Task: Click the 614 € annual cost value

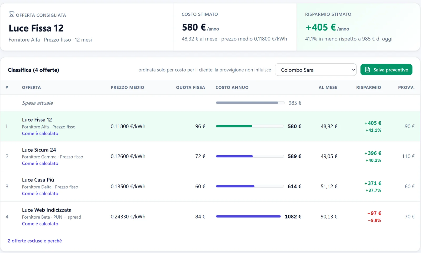Action: coord(294,187)
